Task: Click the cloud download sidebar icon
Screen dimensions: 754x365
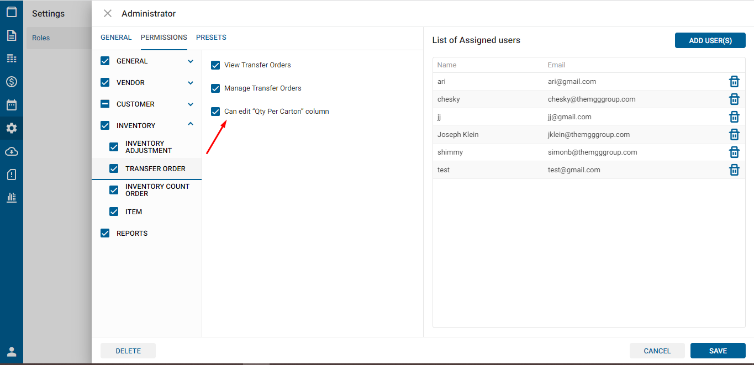Action: (x=12, y=151)
